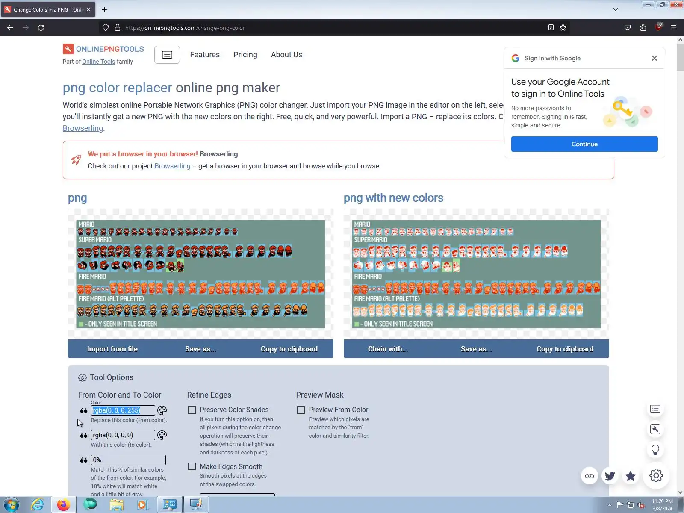Click quote icon beside the from color field
Screen dimensions: 684x513
pos(84,410)
